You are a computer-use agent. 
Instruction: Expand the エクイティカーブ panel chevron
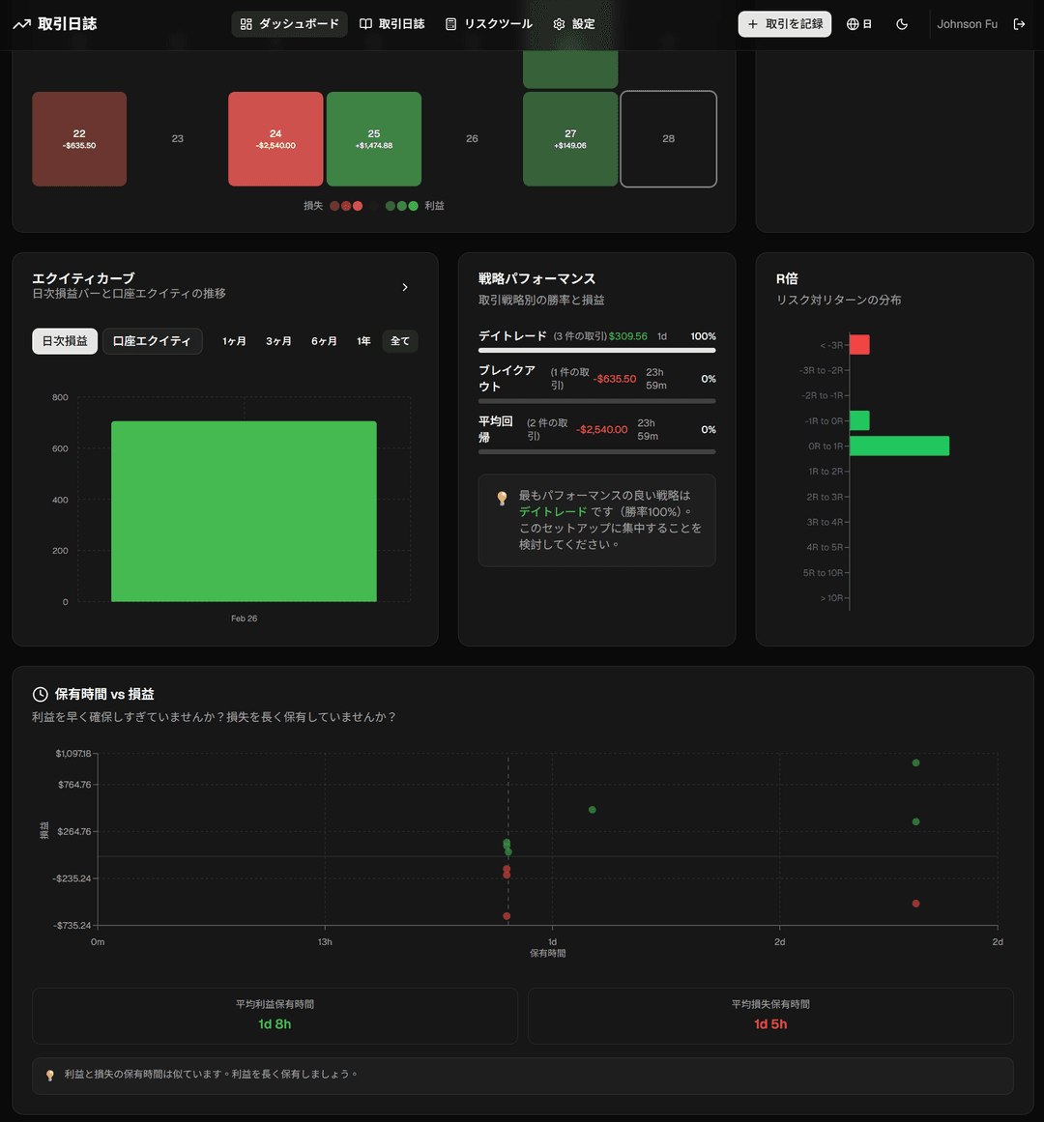pos(405,287)
